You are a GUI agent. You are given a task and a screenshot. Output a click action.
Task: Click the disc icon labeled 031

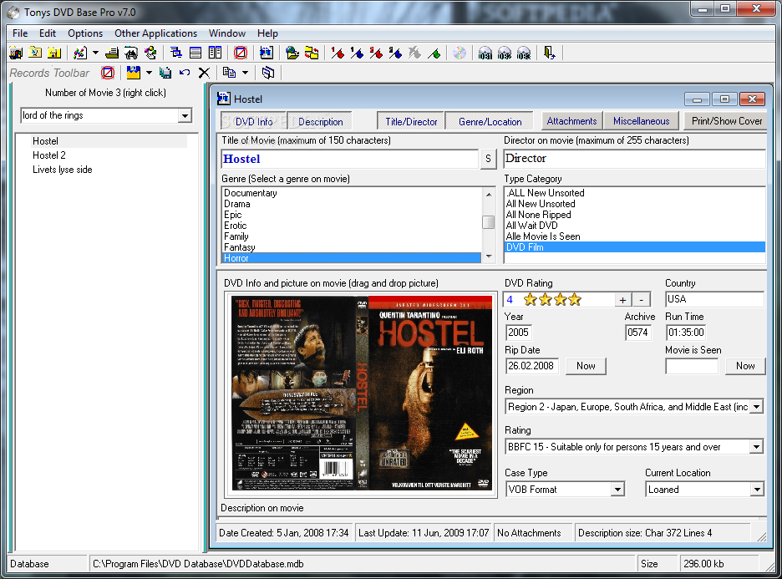[x=485, y=53]
